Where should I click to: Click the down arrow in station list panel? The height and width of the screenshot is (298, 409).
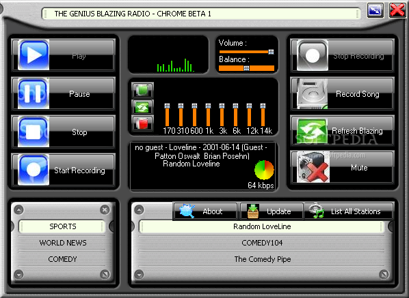pos(140,274)
